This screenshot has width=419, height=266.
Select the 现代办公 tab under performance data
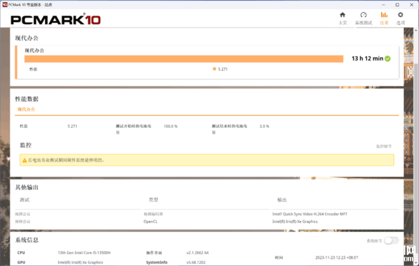coord(26,109)
